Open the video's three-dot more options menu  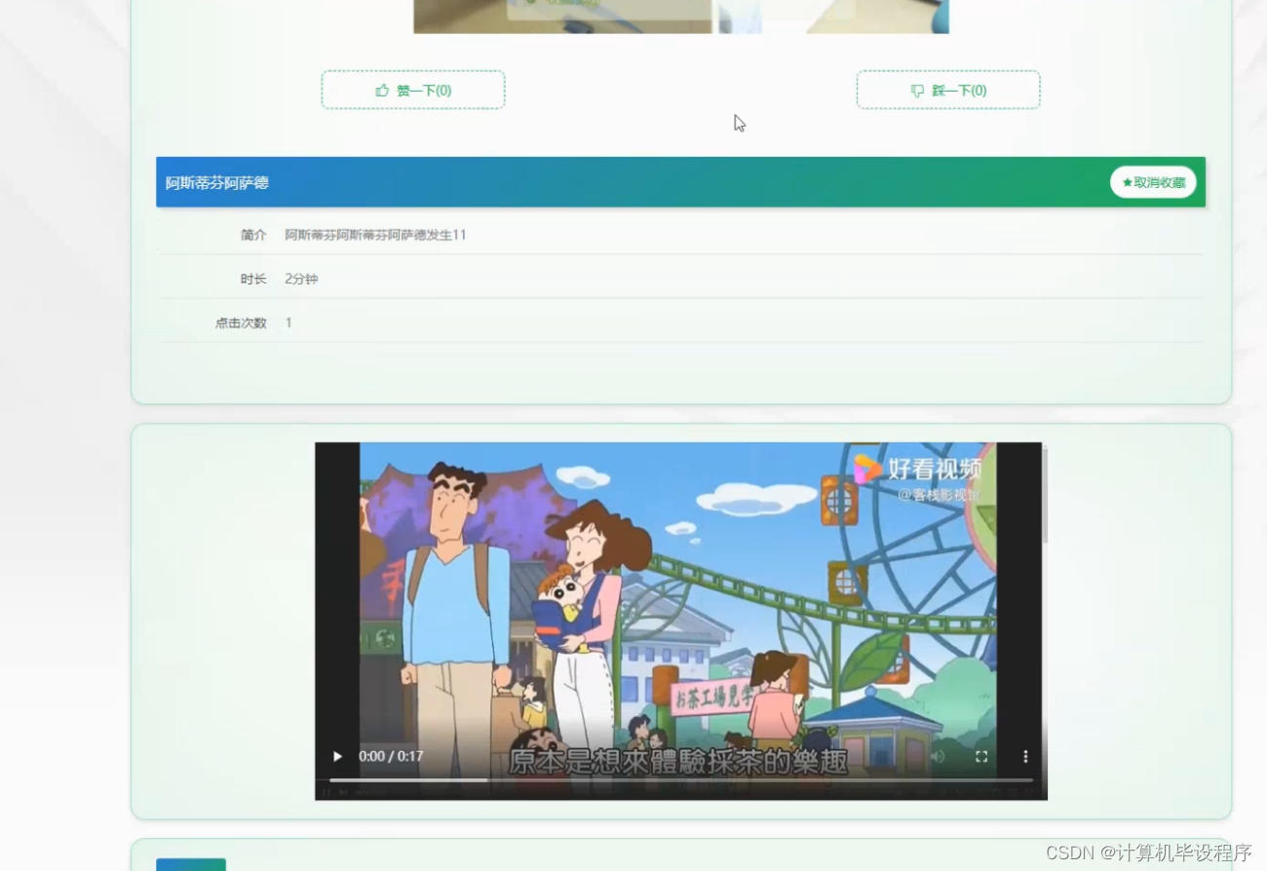point(1025,756)
